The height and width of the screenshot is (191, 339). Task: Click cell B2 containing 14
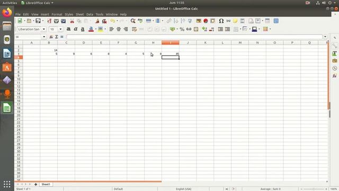tap(49, 50)
